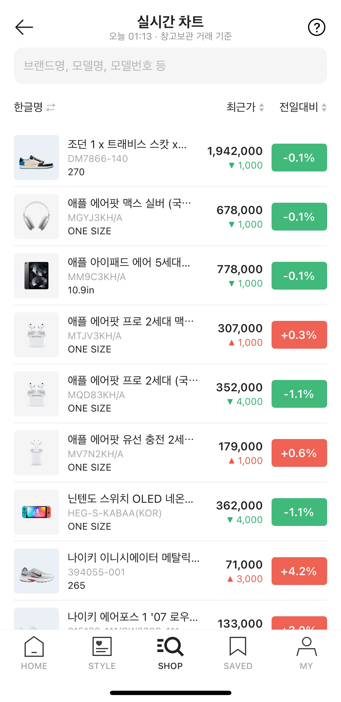Select the iPad Air 5th gen listing title
341x702 pixels.
[129, 262]
